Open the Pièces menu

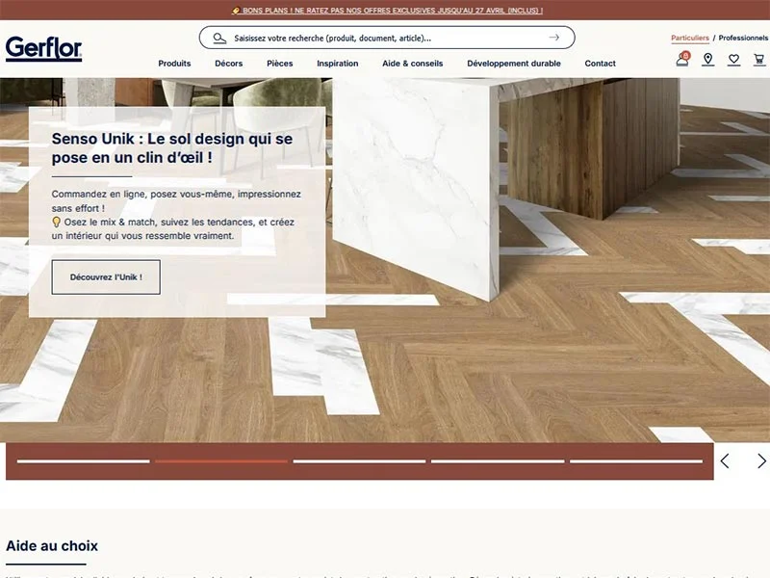[279, 63]
